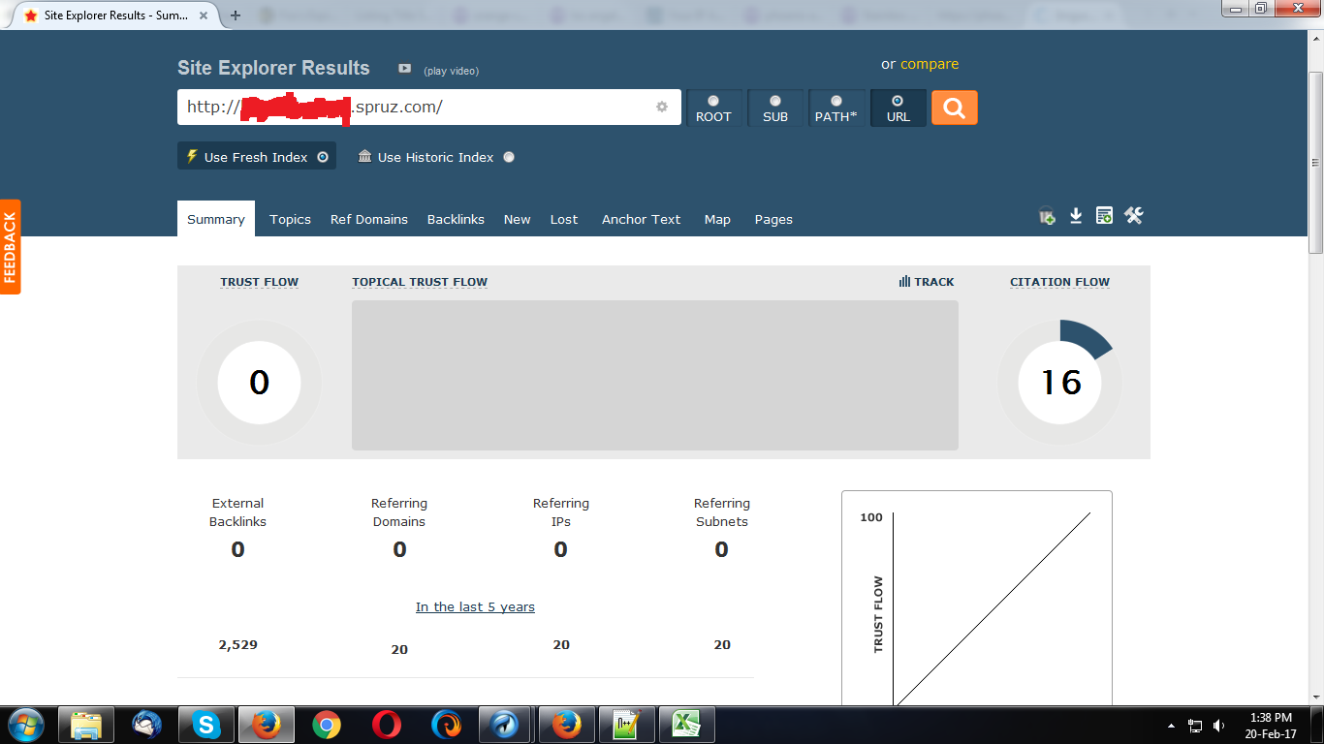The width and height of the screenshot is (1324, 744).
Task: Open Excel from the taskbar
Action: tap(687, 725)
